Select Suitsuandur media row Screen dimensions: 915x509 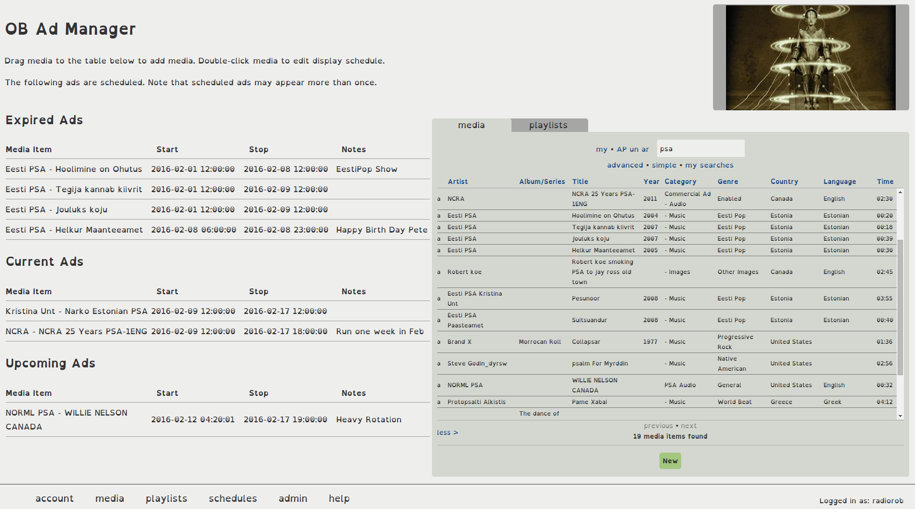pyautogui.click(x=667, y=320)
